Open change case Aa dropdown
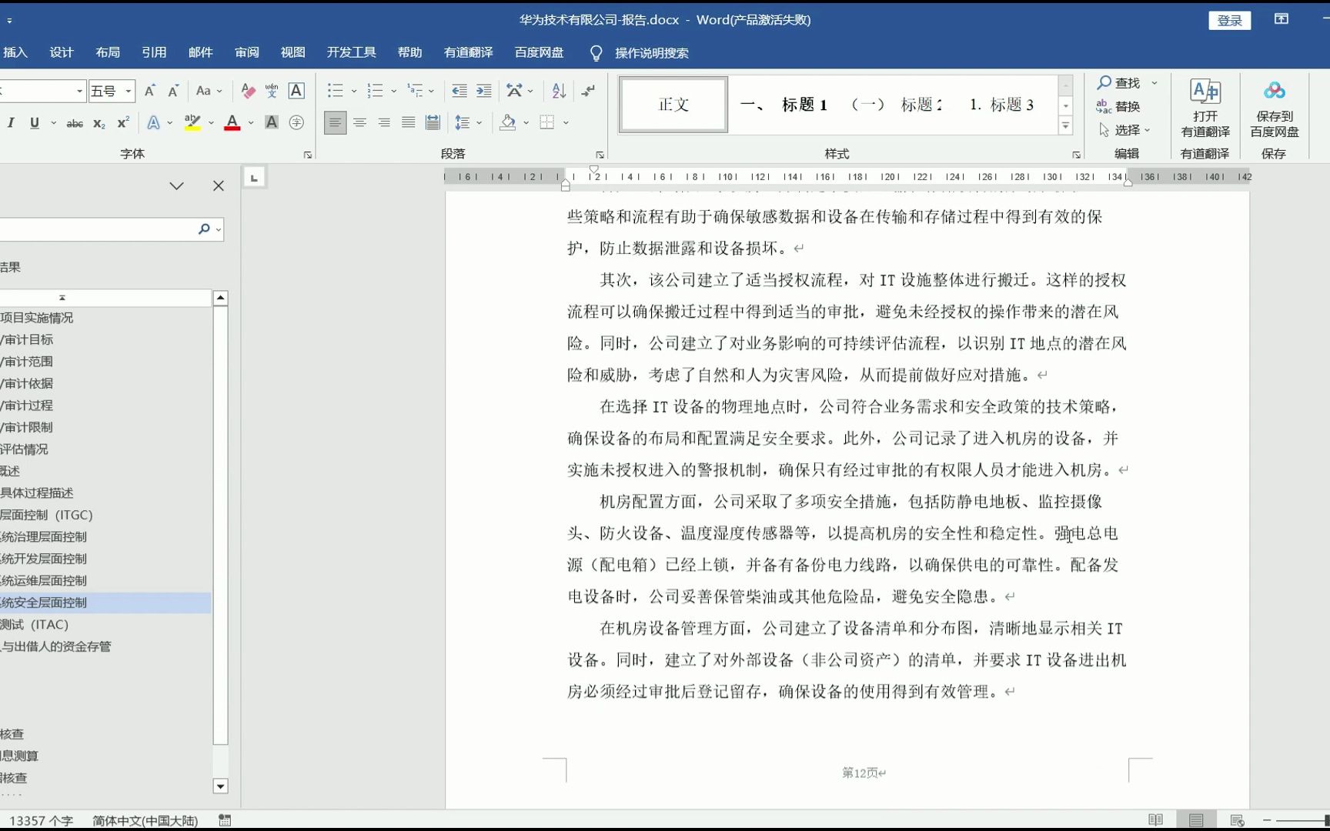The height and width of the screenshot is (831, 1330). (209, 91)
